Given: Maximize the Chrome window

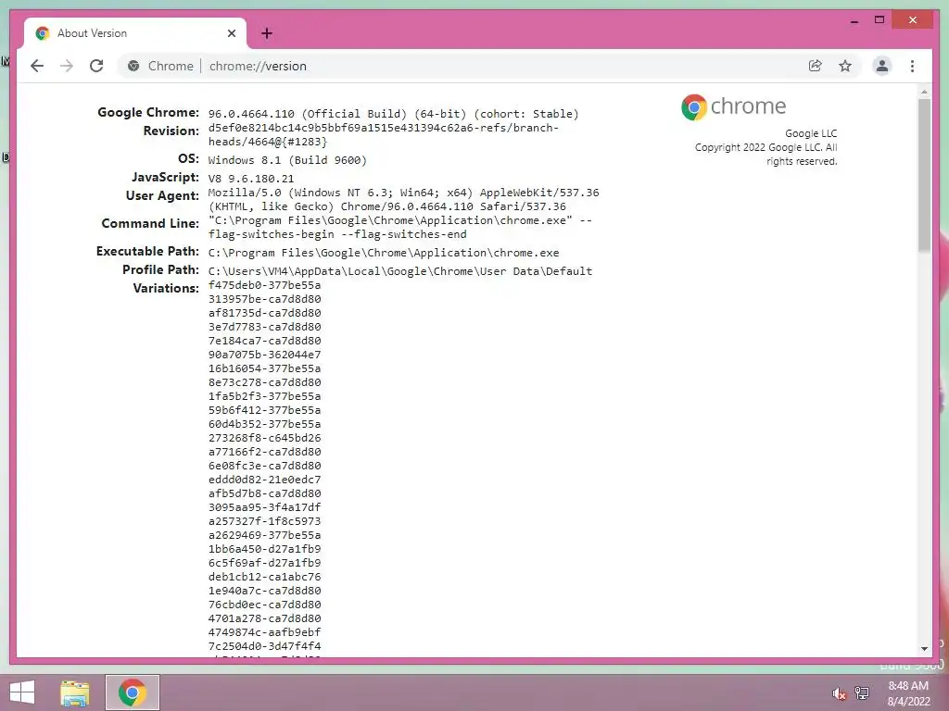Looking at the screenshot, I should tap(879, 20).
